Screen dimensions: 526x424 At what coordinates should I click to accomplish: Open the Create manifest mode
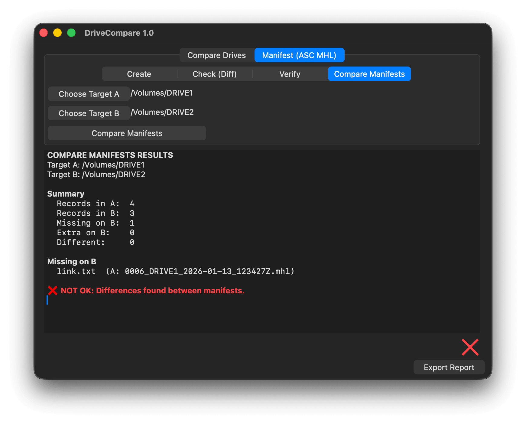click(x=139, y=74)
